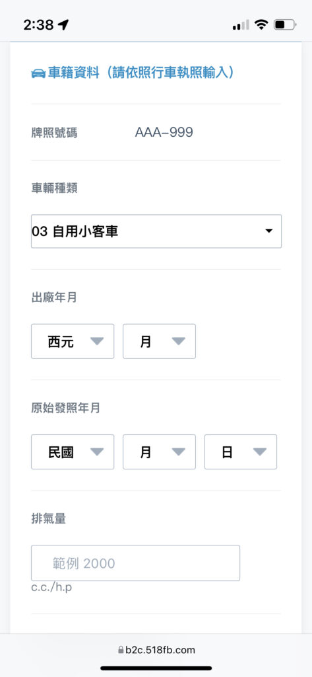Viewport: 312px width, 677px height.
Task: Click the lock icon beside b2c.518fb.com
Action: point(121,650)
